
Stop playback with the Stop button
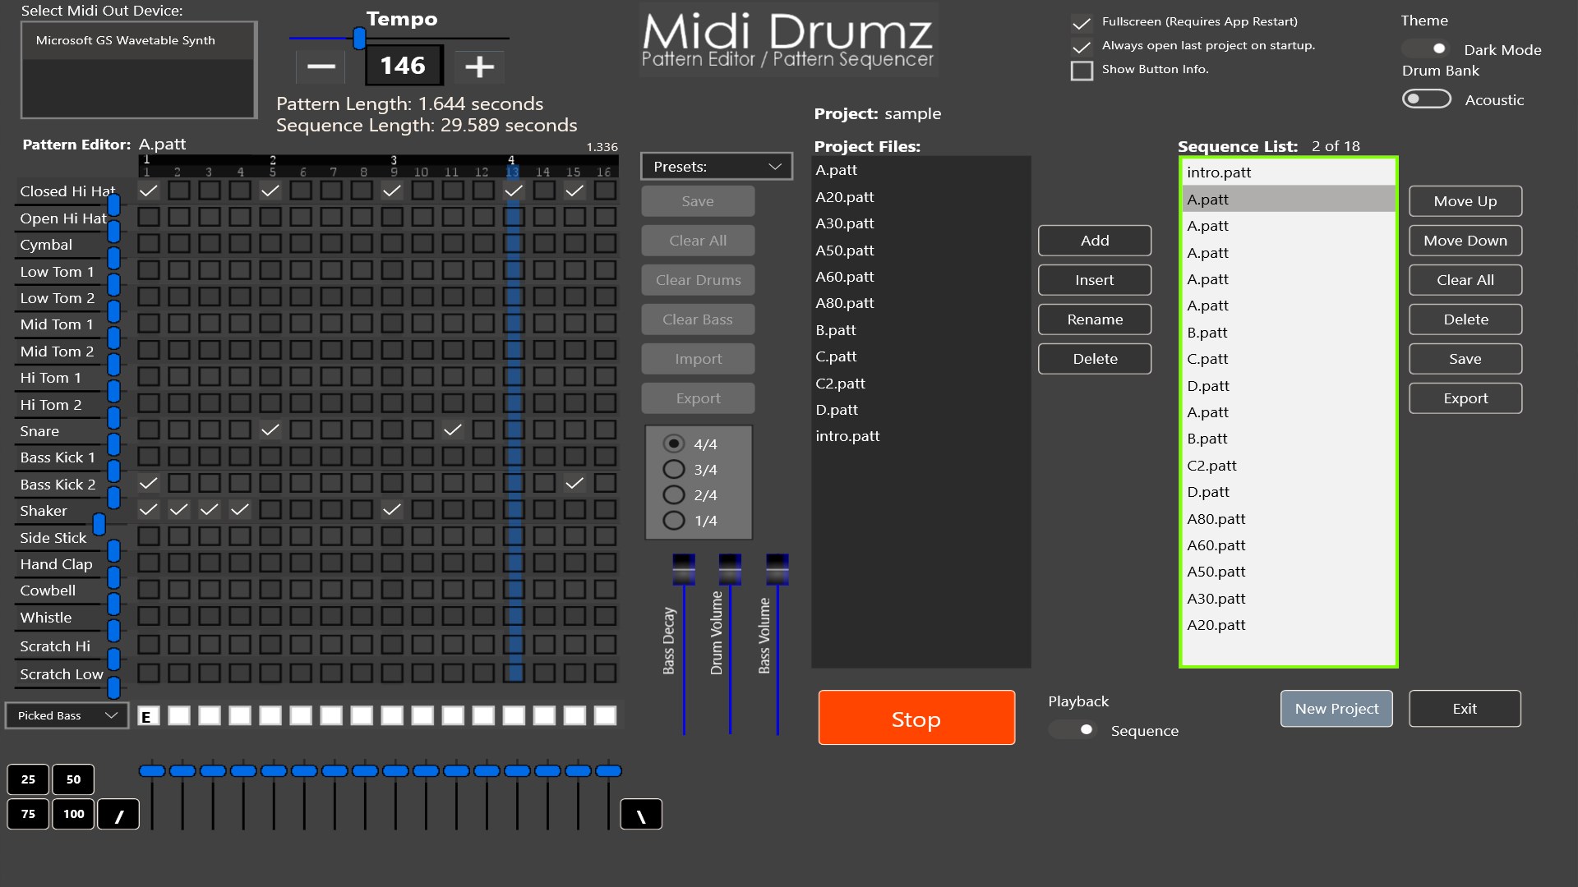916,718
